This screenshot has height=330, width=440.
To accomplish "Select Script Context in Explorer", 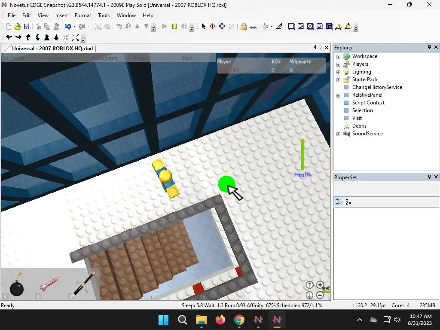I will [368, 103].
